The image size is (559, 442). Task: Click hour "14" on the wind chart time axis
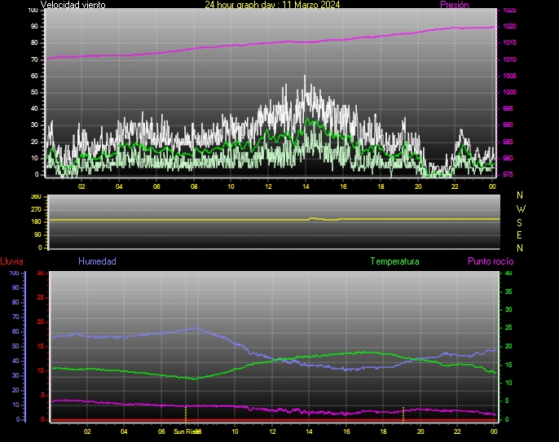tap(306, 186)
